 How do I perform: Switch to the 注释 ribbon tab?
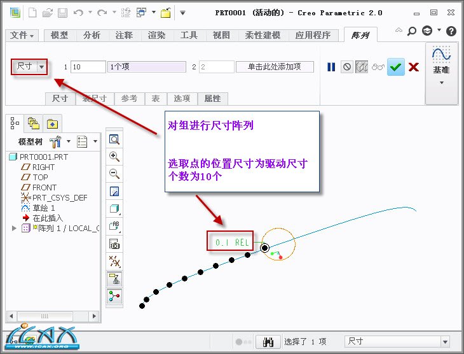[125, 35]
